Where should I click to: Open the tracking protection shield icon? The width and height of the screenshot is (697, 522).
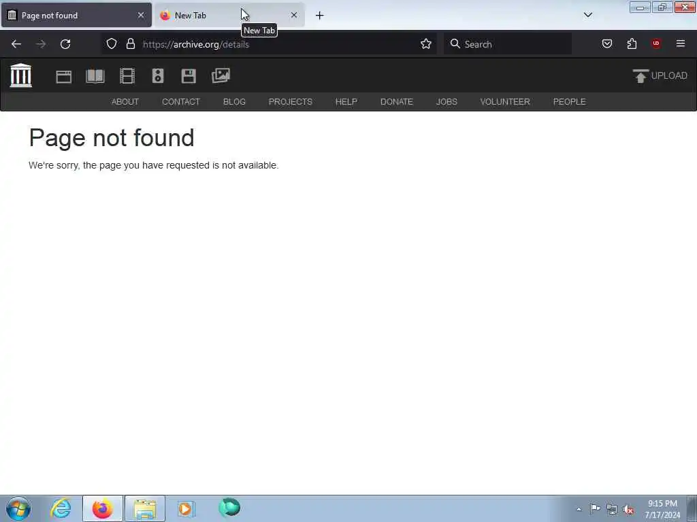(112, 44)
